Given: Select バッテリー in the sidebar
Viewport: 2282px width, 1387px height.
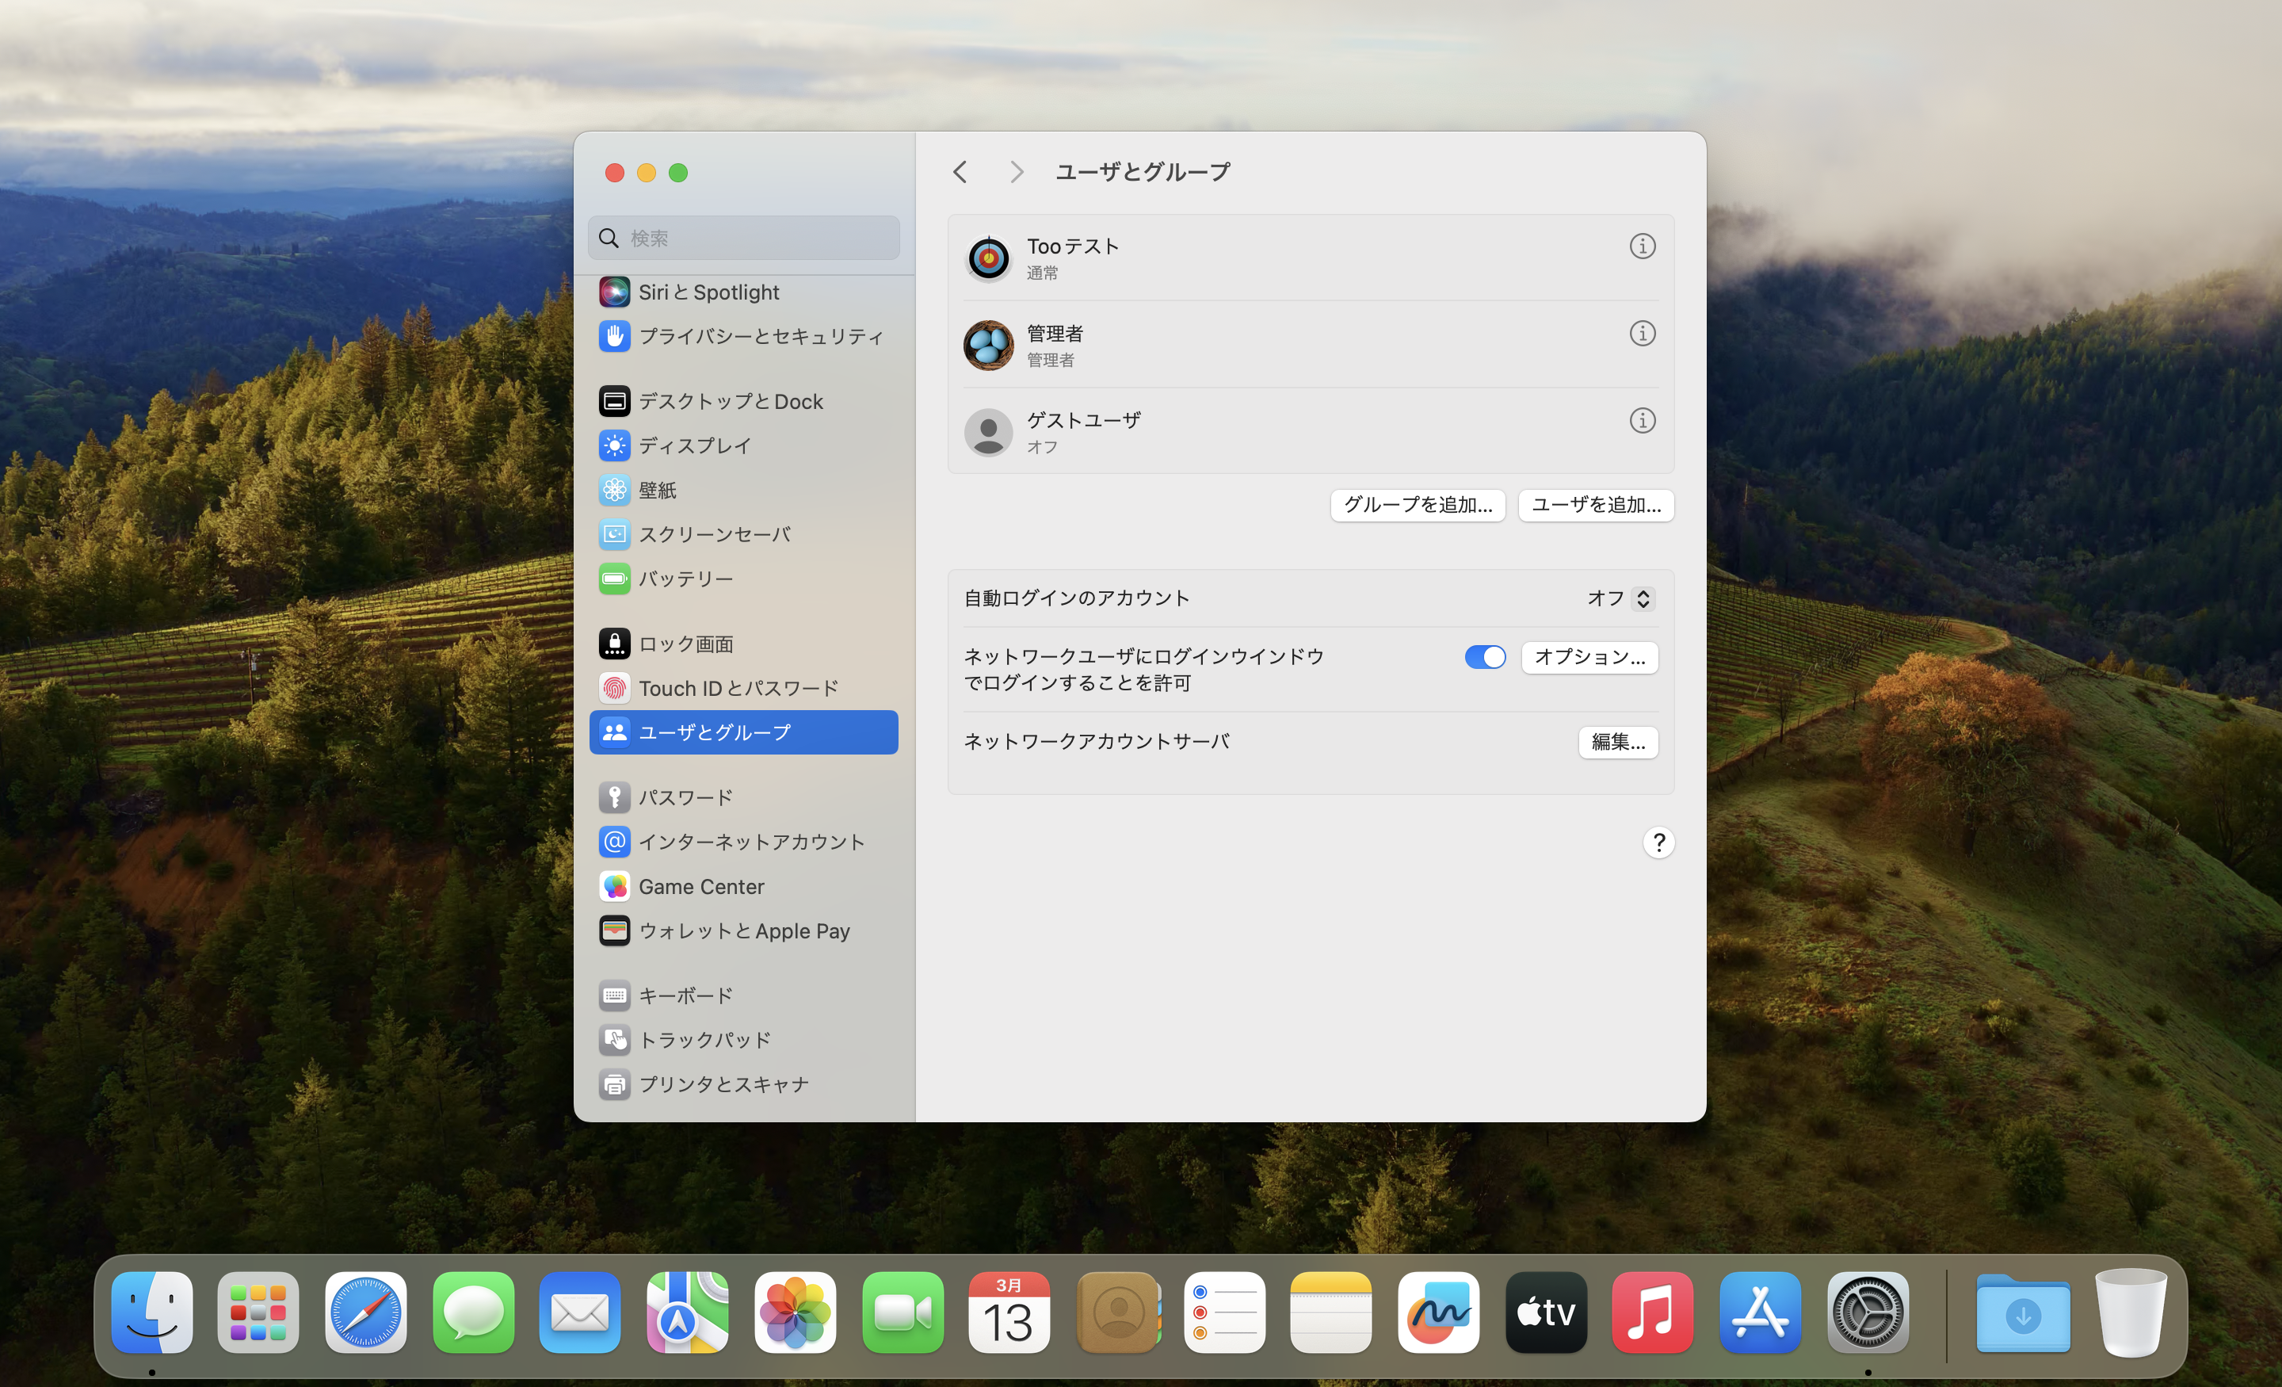Looking at the screenshot, I should coord(742,578).
